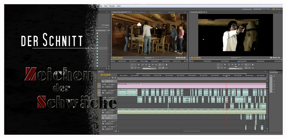This screenshot has height=139, width=287.
Task: Step forward one frame in Program monitor
Action: pyautogui.click(x=239, y=65)
